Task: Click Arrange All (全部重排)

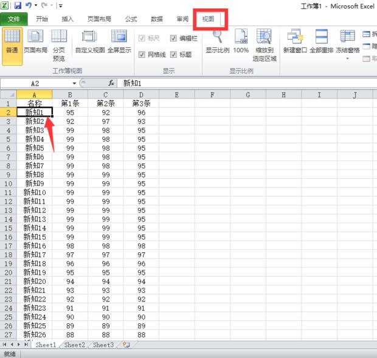Action: [322, 41]
